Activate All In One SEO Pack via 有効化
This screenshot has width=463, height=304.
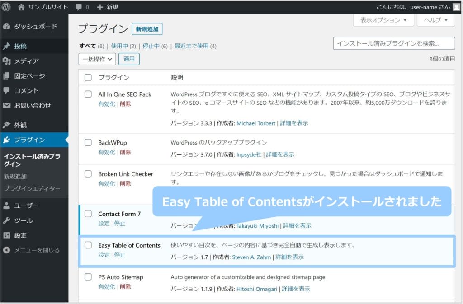coord(107,104)
